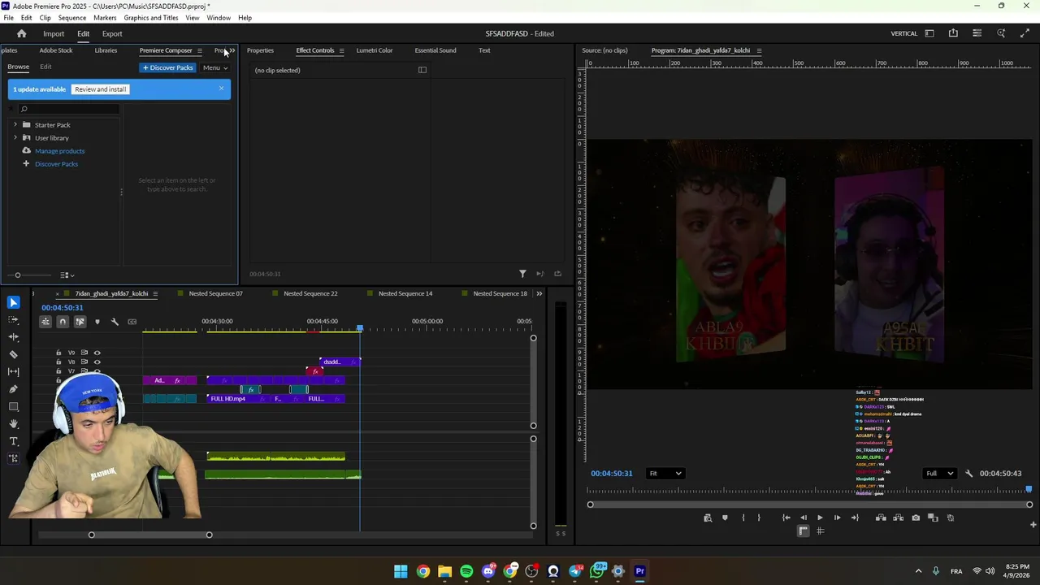The width and height of the screenshot is (1040, 585).
Task: Switch to the Lumetri Color tab
Action: 375,50
